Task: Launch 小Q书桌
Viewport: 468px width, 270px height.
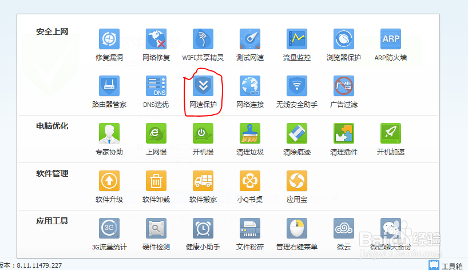Action: point(250,181)
